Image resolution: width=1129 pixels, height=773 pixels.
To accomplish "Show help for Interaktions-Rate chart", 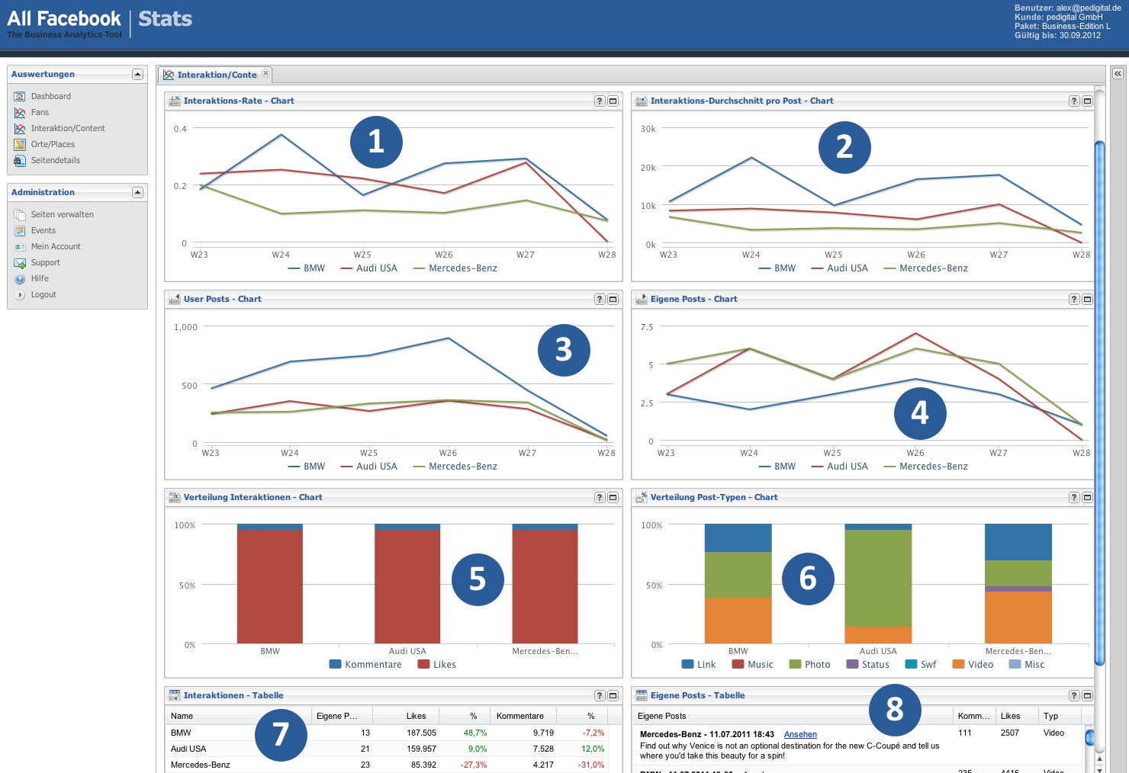I will coord(600,101).
